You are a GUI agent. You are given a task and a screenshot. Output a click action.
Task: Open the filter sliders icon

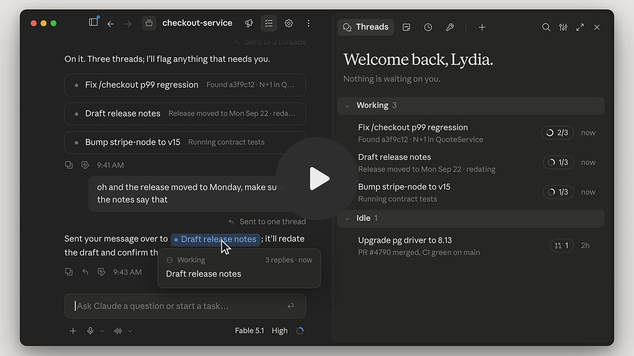pyautogui.click(x=563, y=27)
